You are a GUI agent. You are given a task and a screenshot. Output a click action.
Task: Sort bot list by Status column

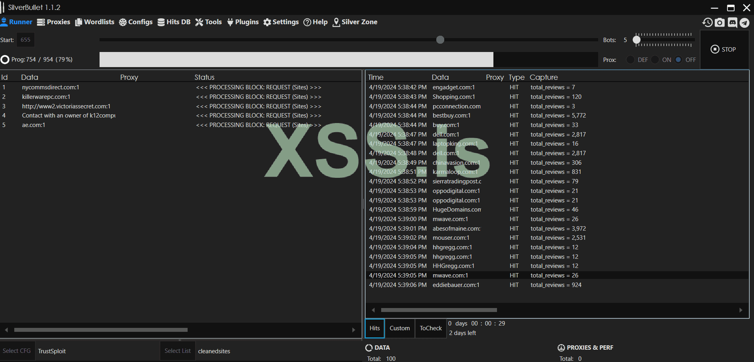click(204, 77)
